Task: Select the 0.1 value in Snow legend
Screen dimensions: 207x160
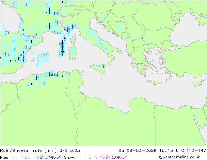Action: [x=78, y=157]
